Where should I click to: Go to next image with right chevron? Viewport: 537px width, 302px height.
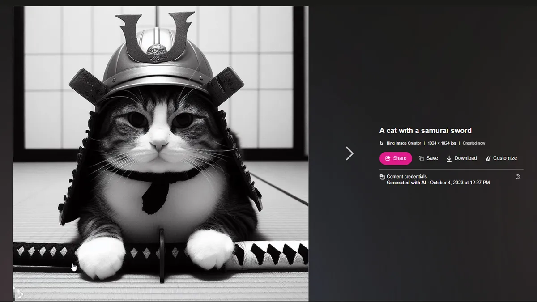pyautogui.click(x=349, y=153)
